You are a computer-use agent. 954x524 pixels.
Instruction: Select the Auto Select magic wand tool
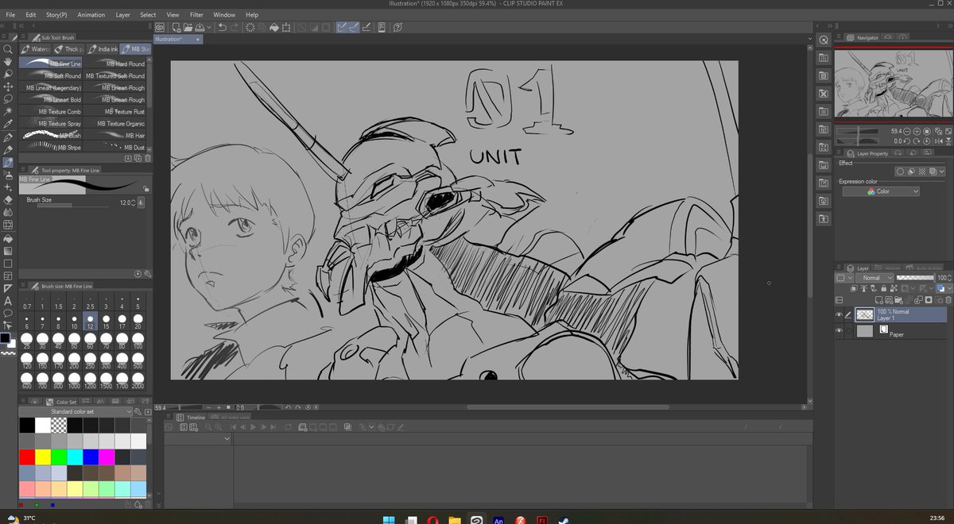pyautogui.click(x=8, y=112)
